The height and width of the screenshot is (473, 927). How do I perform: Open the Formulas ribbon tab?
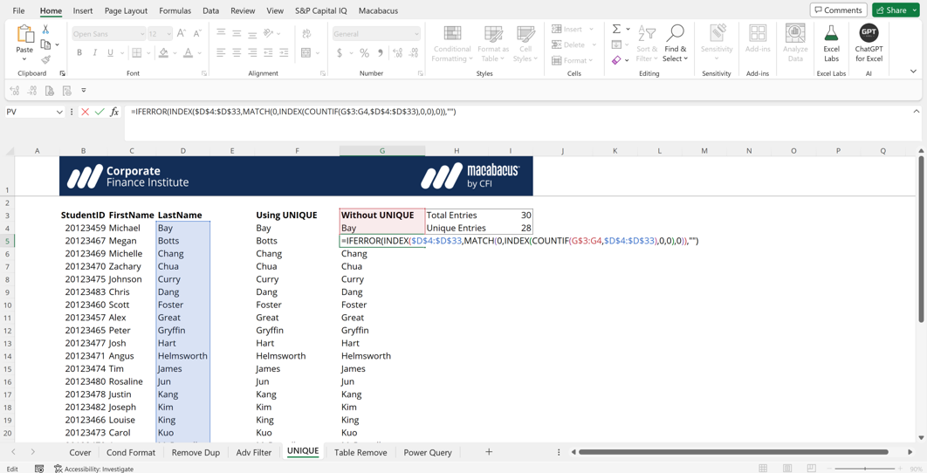(175, 10)
